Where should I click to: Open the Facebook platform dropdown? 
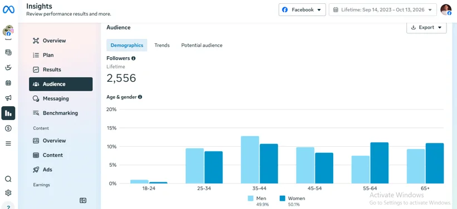[x=302, y=9]
